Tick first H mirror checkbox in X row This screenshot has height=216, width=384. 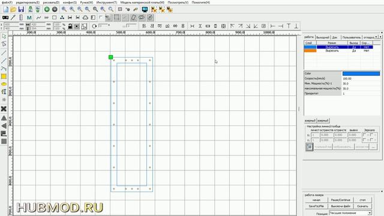click(x=364, y=135)
